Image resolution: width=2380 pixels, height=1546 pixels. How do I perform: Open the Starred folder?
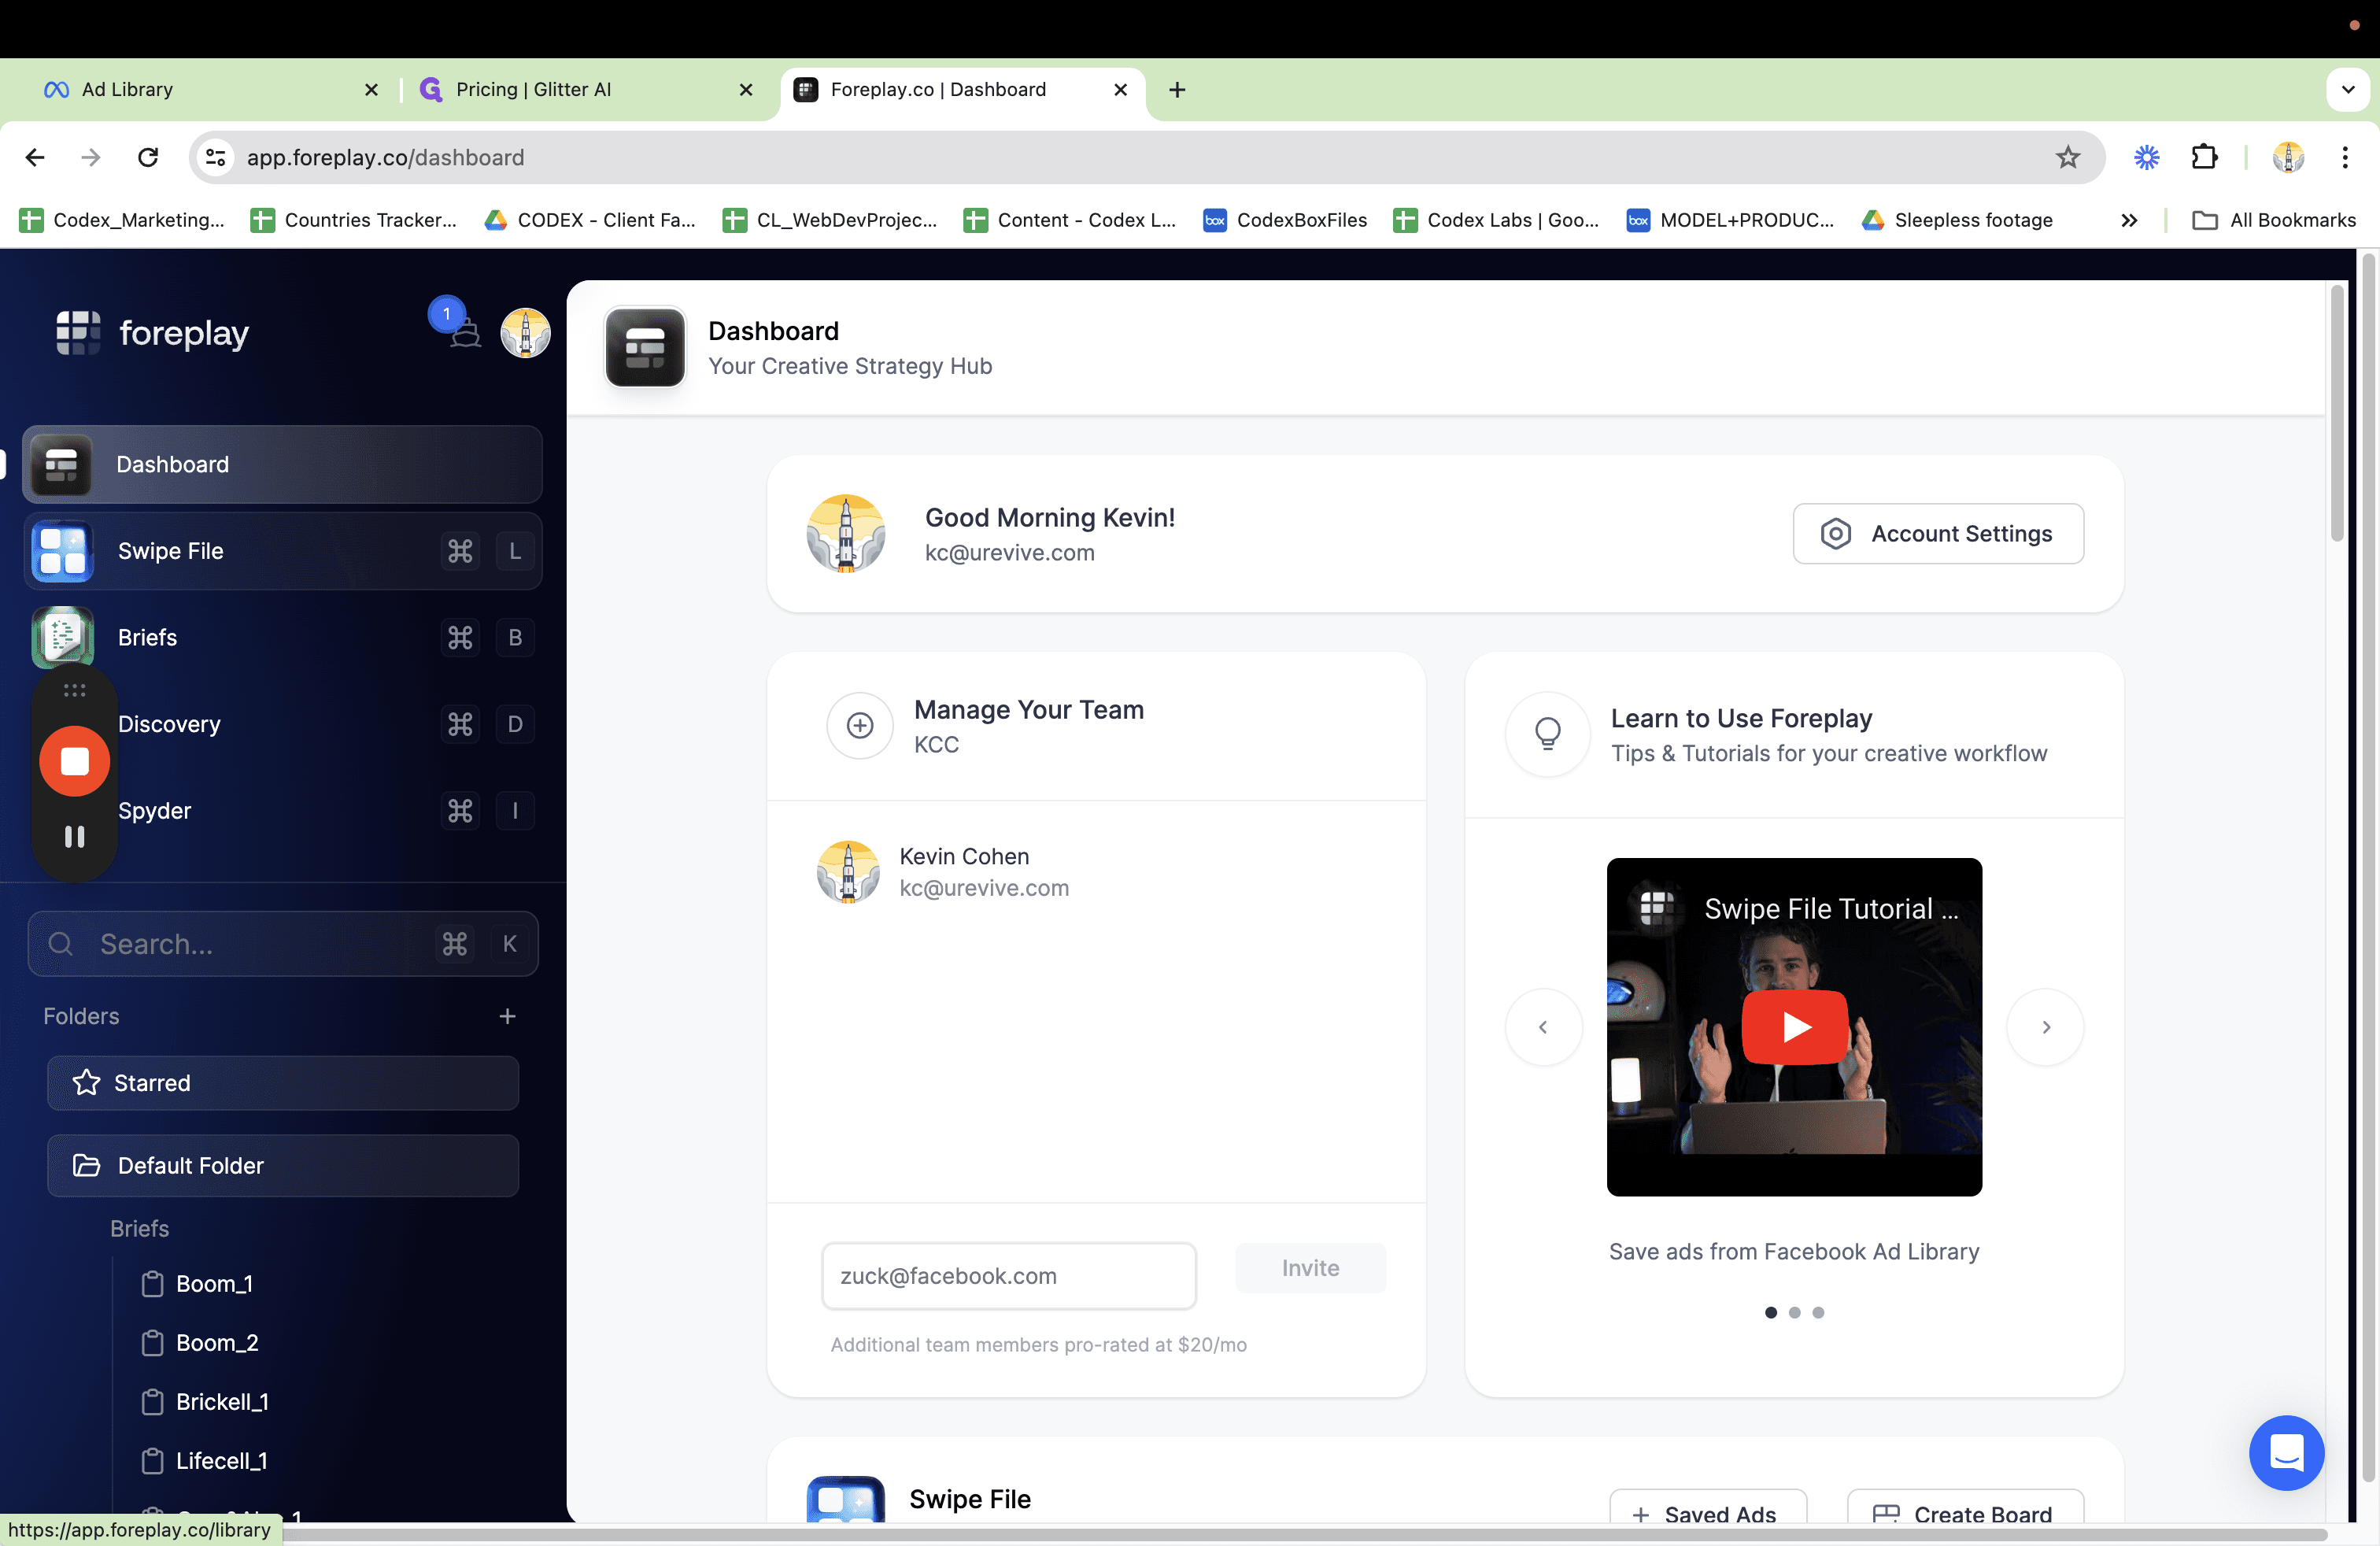click(283, 1083)
